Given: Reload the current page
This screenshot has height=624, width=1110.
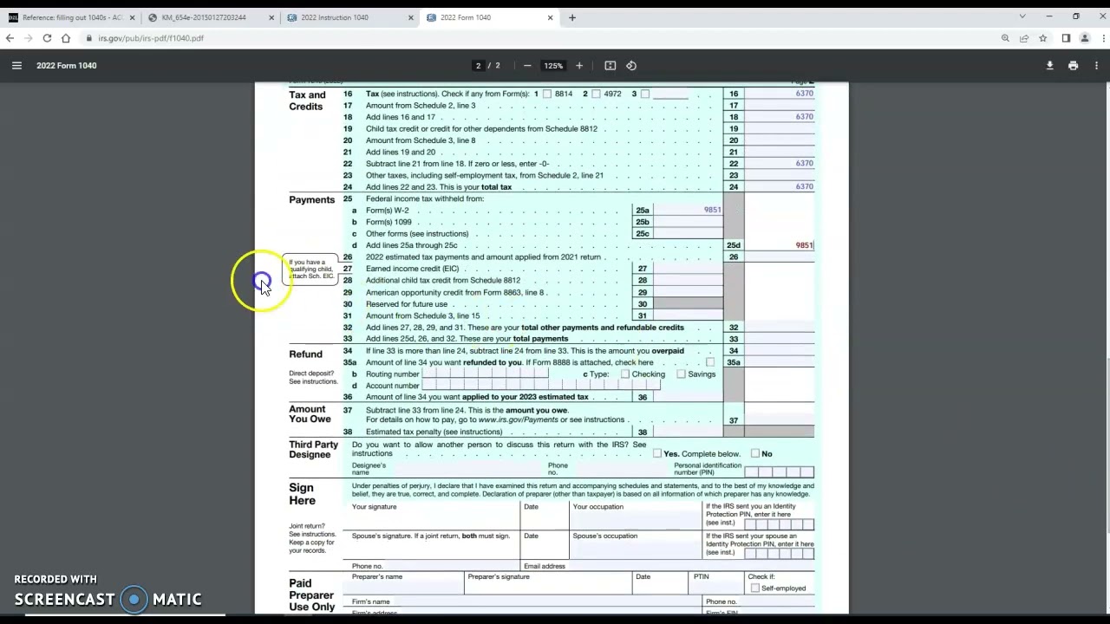Looking at the screenshot, I should click(x=47, y=38).
